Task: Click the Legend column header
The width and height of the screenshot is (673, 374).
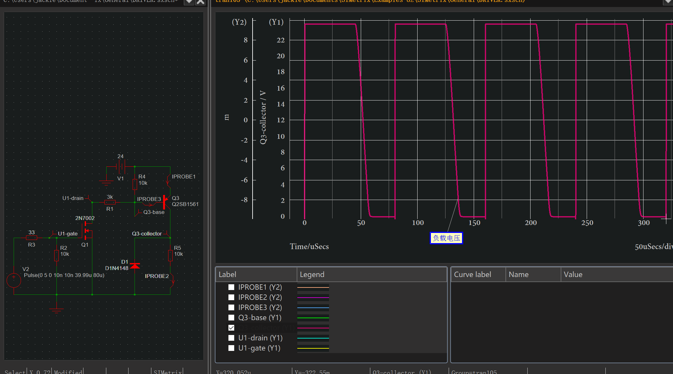Action: [372, 274]
